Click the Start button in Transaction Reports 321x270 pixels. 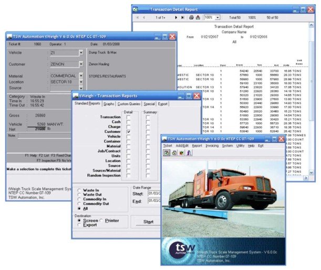[148, 222]
